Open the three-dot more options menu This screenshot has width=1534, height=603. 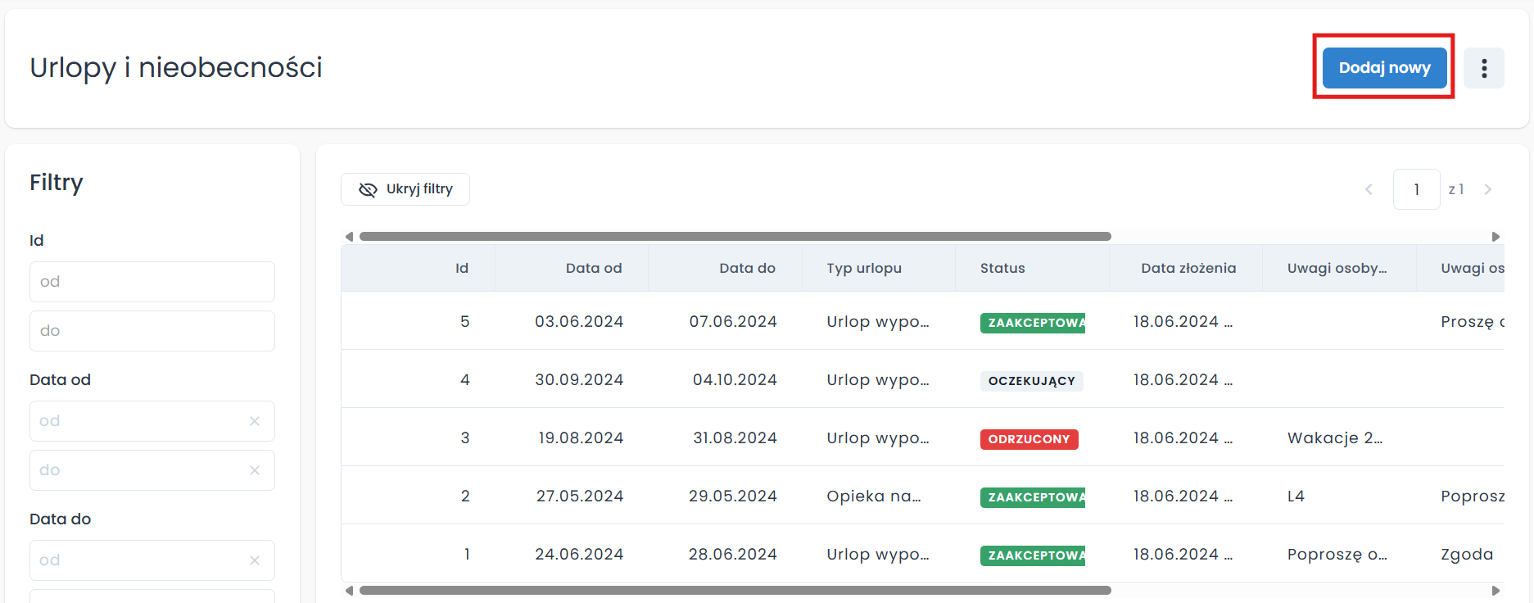(x=1483, y=68)
